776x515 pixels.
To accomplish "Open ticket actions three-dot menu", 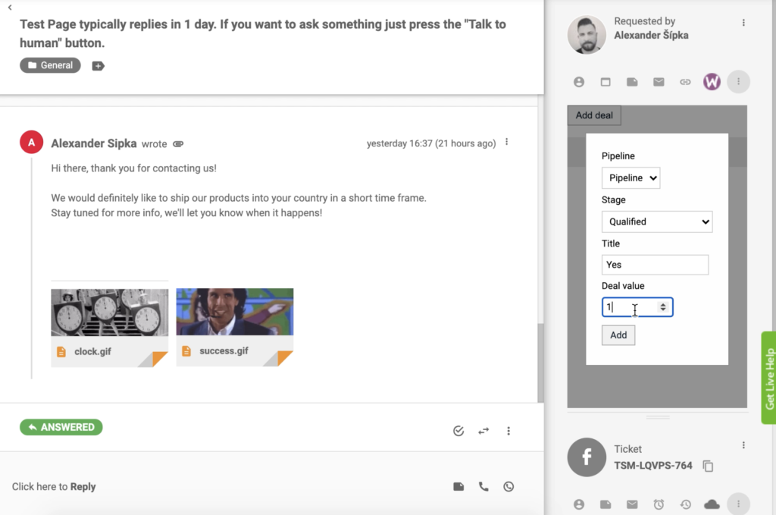I will (508, 431).
